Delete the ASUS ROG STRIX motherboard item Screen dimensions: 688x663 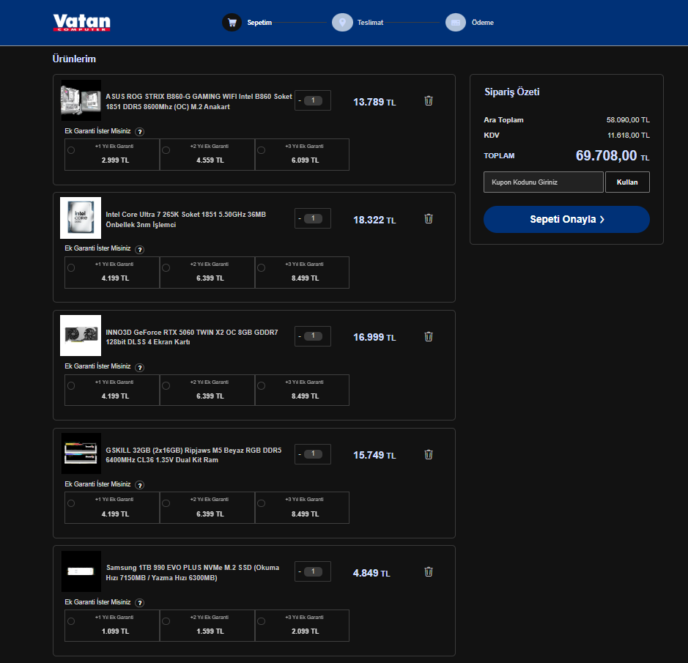(x=429, y=101)
